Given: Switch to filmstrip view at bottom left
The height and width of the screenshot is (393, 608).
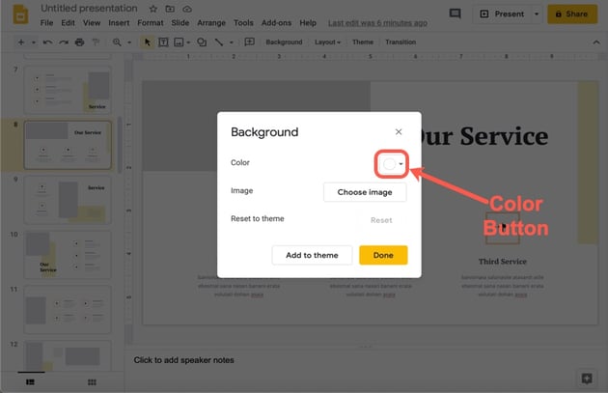Looking at the screenshot, I should pyautogui.click(x=31, y=382).
